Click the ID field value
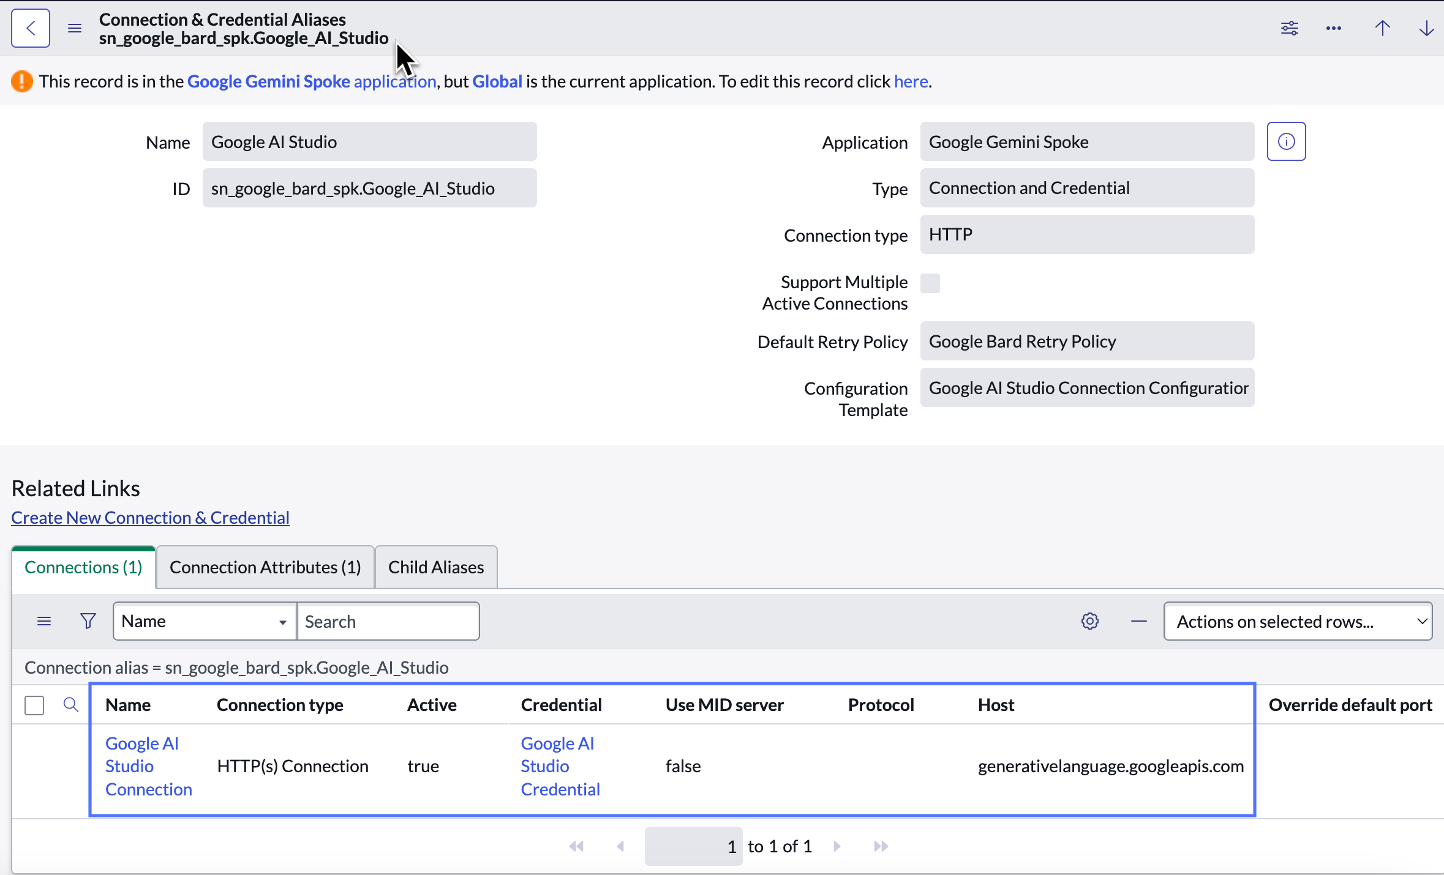This screenshot has height=875, width=1444. (370, 188)
